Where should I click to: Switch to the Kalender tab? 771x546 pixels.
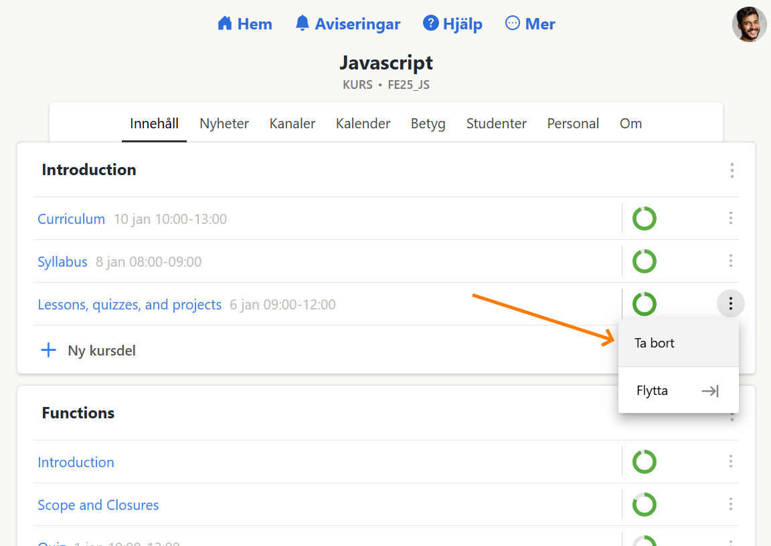(363, 124)
